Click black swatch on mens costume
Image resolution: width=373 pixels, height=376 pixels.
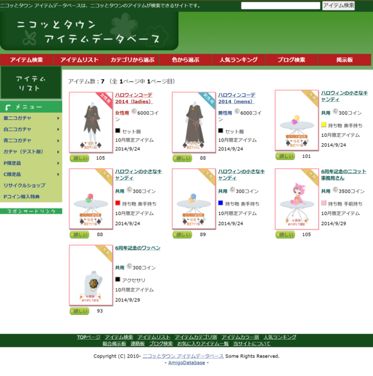(x=221, y=130)
